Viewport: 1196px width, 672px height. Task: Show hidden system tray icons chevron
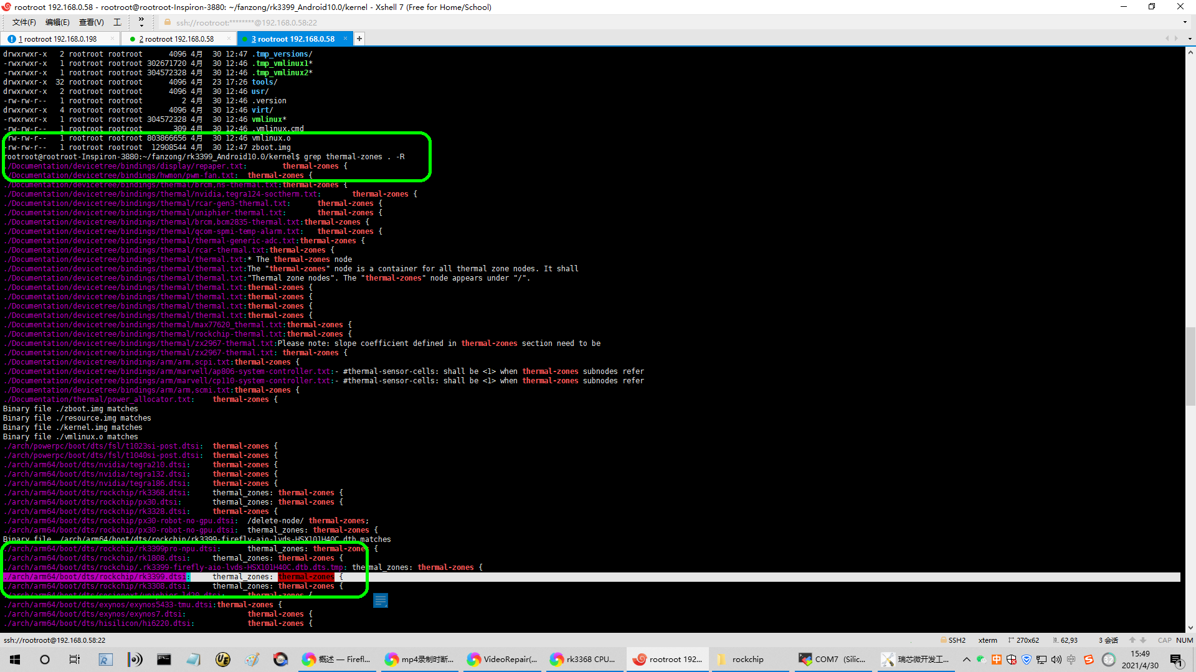pos(966,660)
